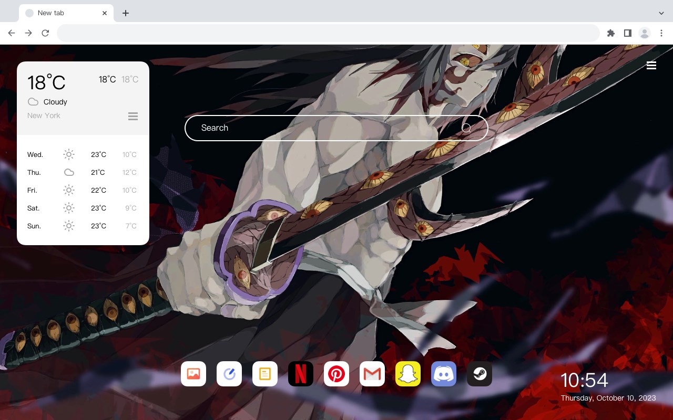673x420 pixels.
Task: Select the Fri. forecast day label
Action: pyautogui.click(x=32, y=191)
